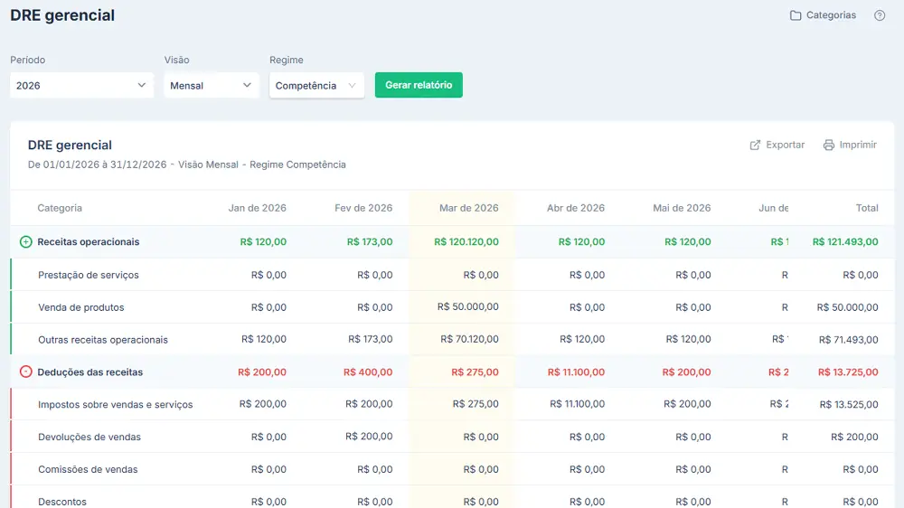The image size is (904, 508).
Task: Select the Abr de 2026 column header
Action: (575, 208)
